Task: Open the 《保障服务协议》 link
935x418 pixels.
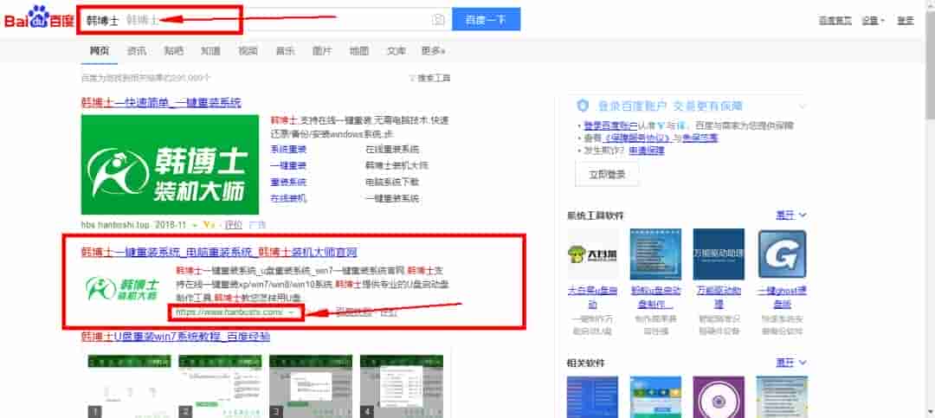Action: coord(637,138)
